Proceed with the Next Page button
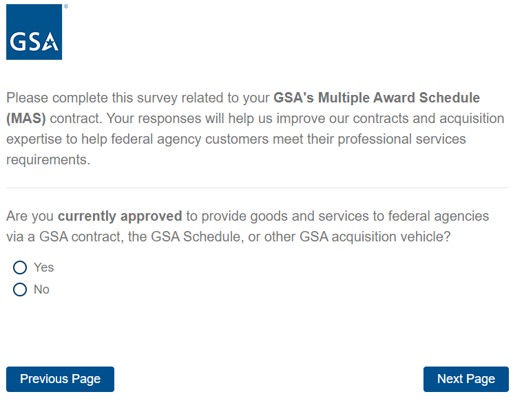Screen dimensions: 513x403 [x=465, y=379]
